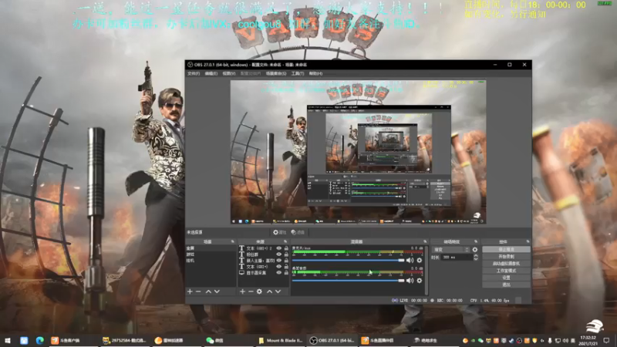Move the selected source up in the list
617x347 pixels.
[x=269, y=291]
